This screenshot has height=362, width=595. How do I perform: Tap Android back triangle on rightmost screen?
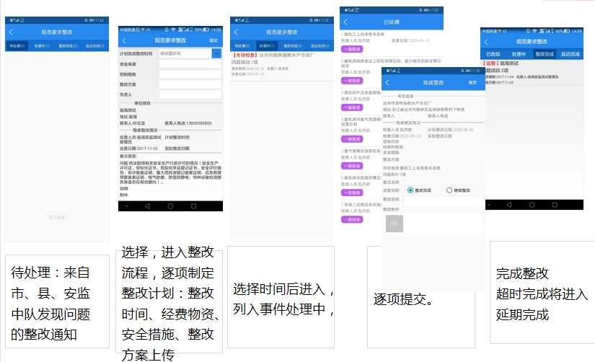click(x=509, y=205)
